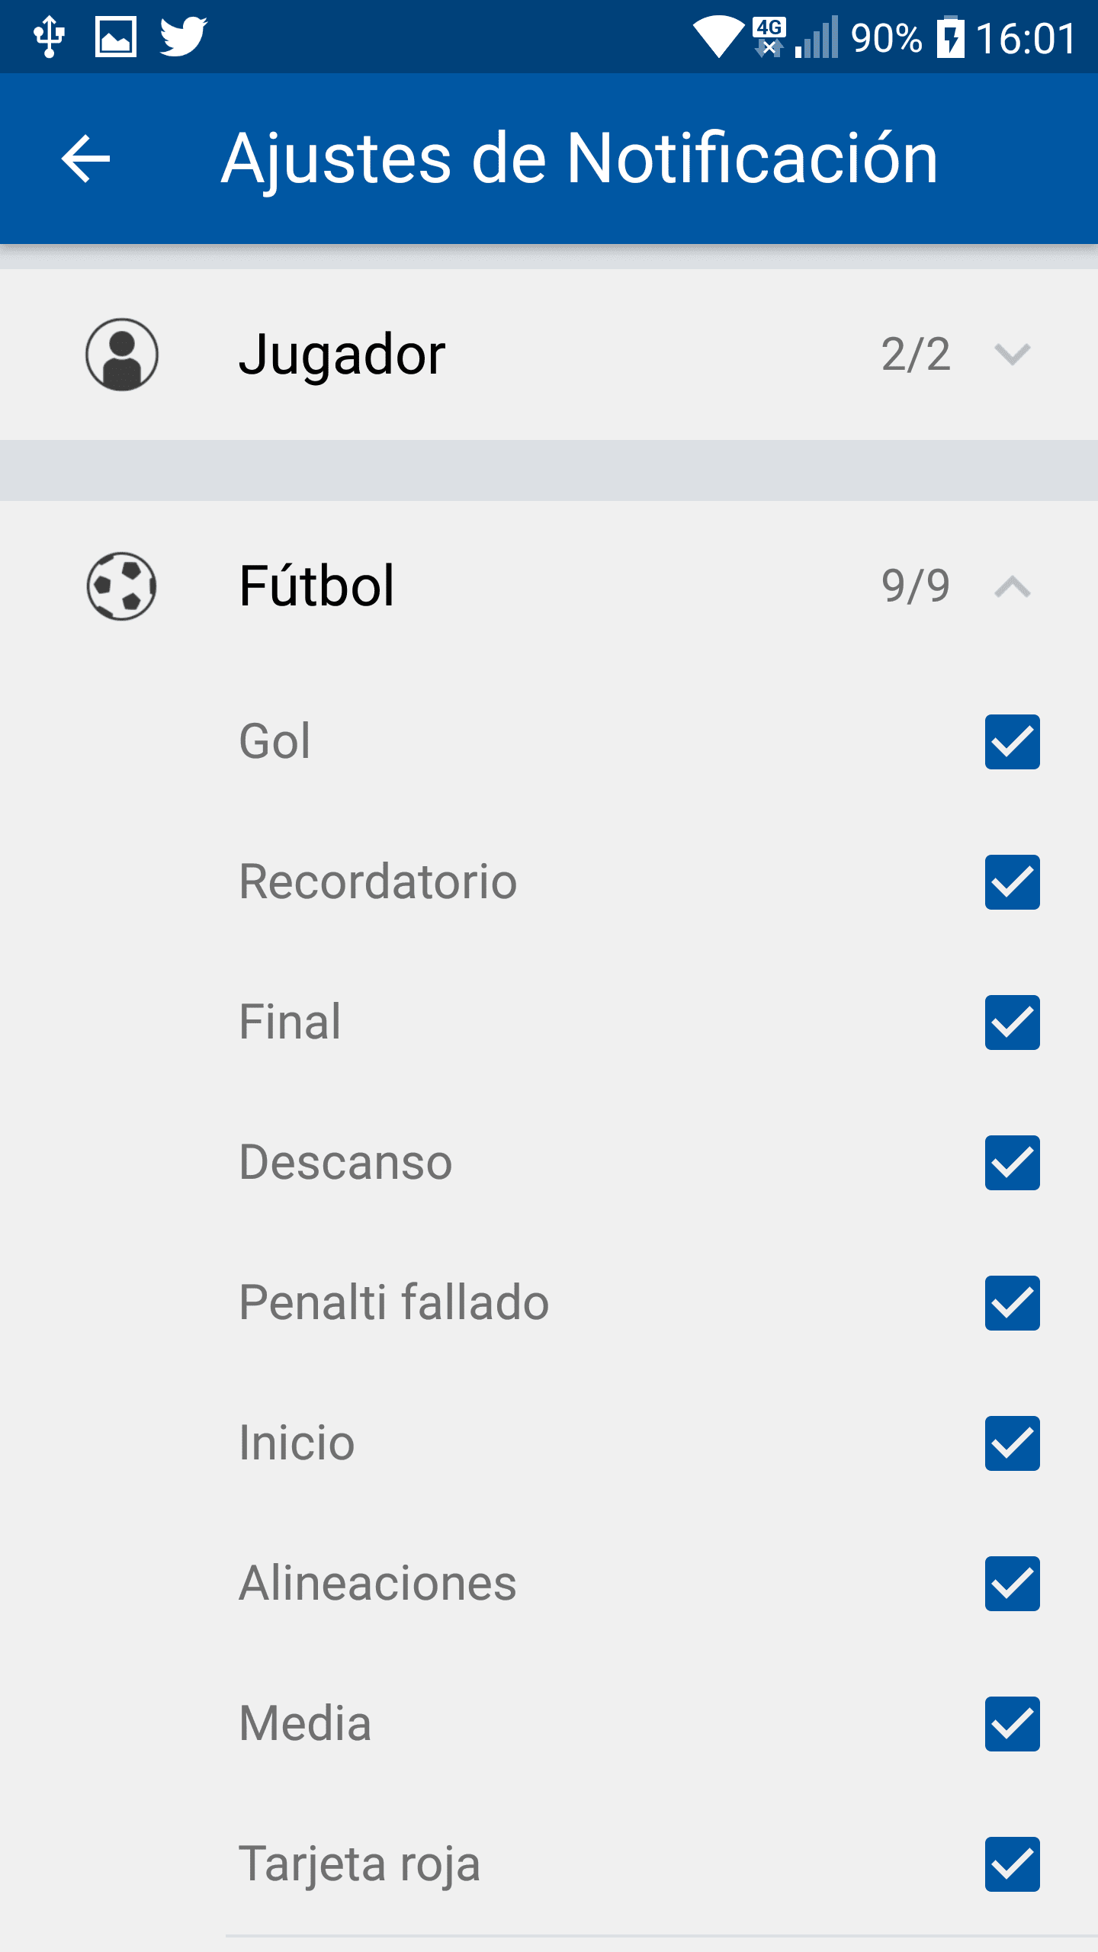Tap the Jugador profile icon
The image size is (1098, 1952).
coord(122,355)
